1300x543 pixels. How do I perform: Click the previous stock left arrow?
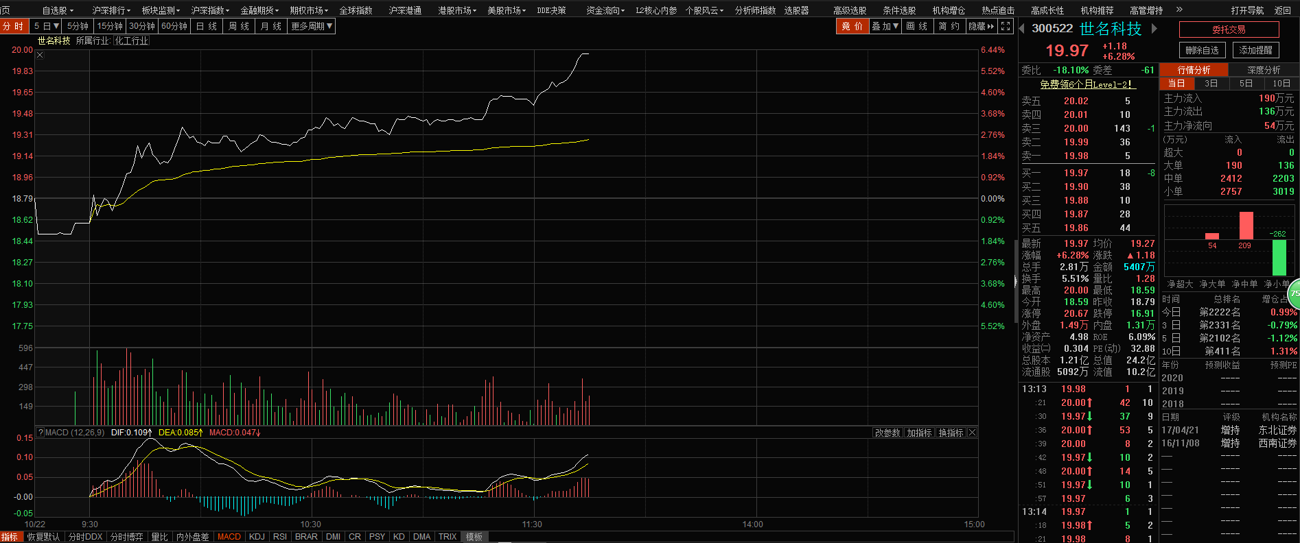[x=1022, y=28]
